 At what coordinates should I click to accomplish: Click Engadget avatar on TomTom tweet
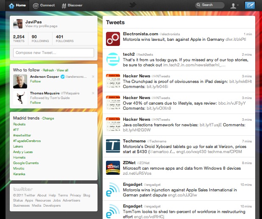[x=113, y=211]
